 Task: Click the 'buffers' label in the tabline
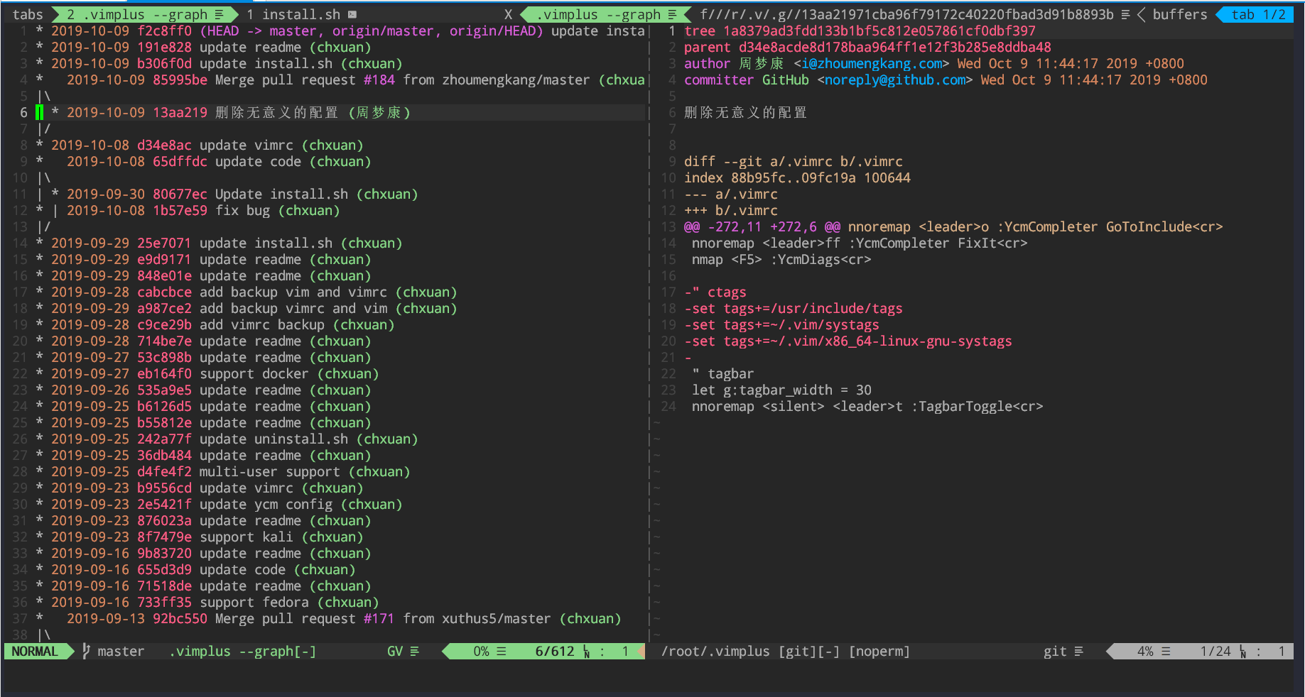click(1179, 15)
